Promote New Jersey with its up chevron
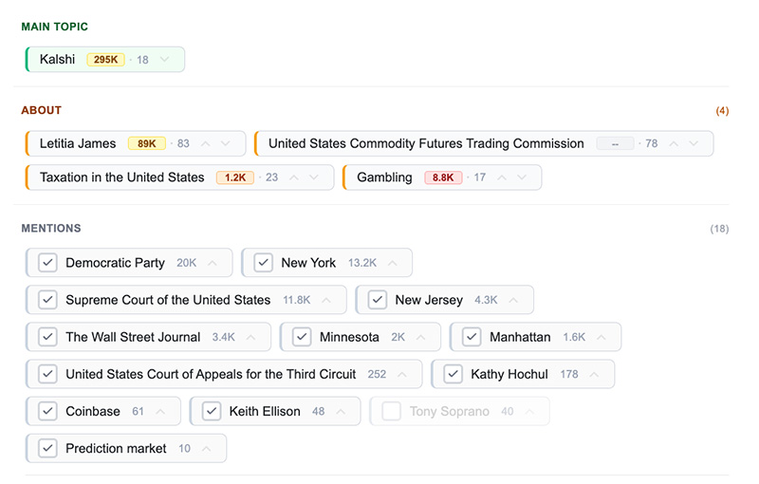The image size is (759, 484). click(513, 300)
